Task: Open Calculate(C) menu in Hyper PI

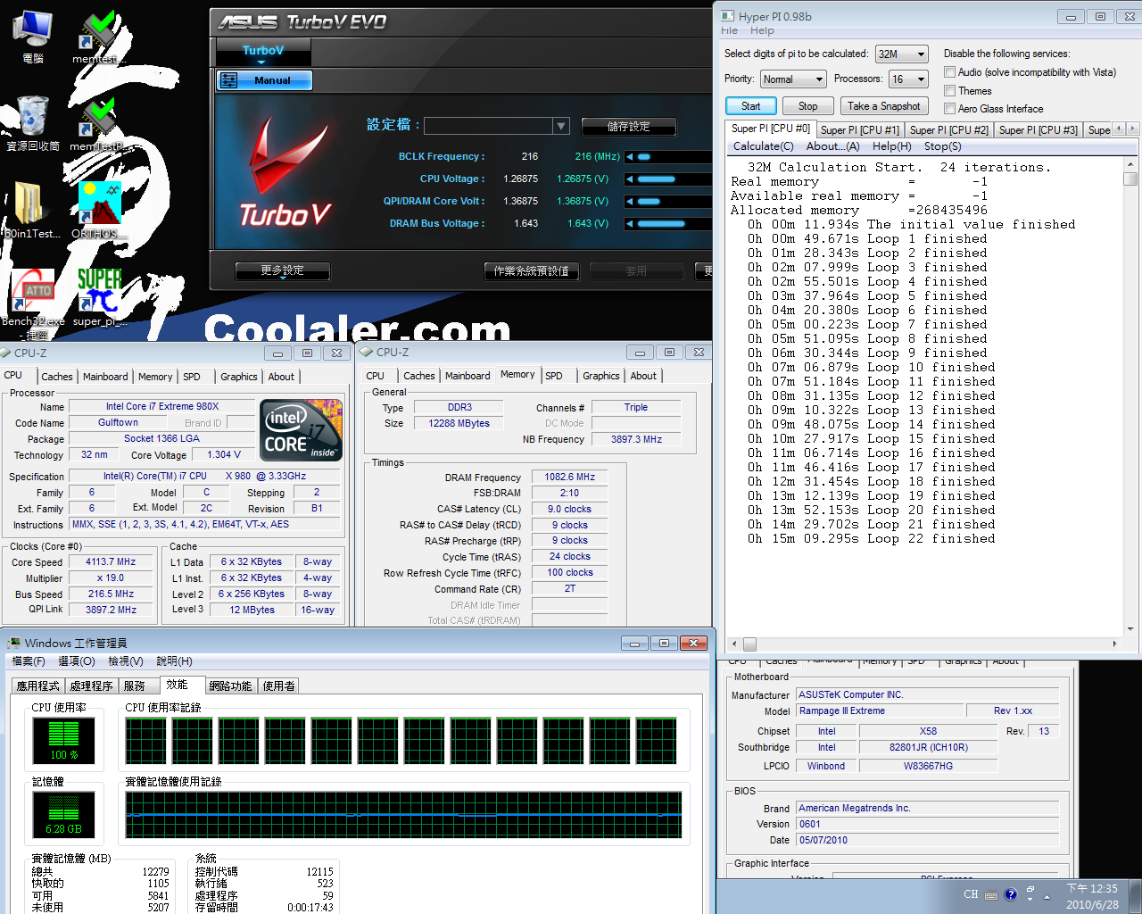Action: pos(763,146)
